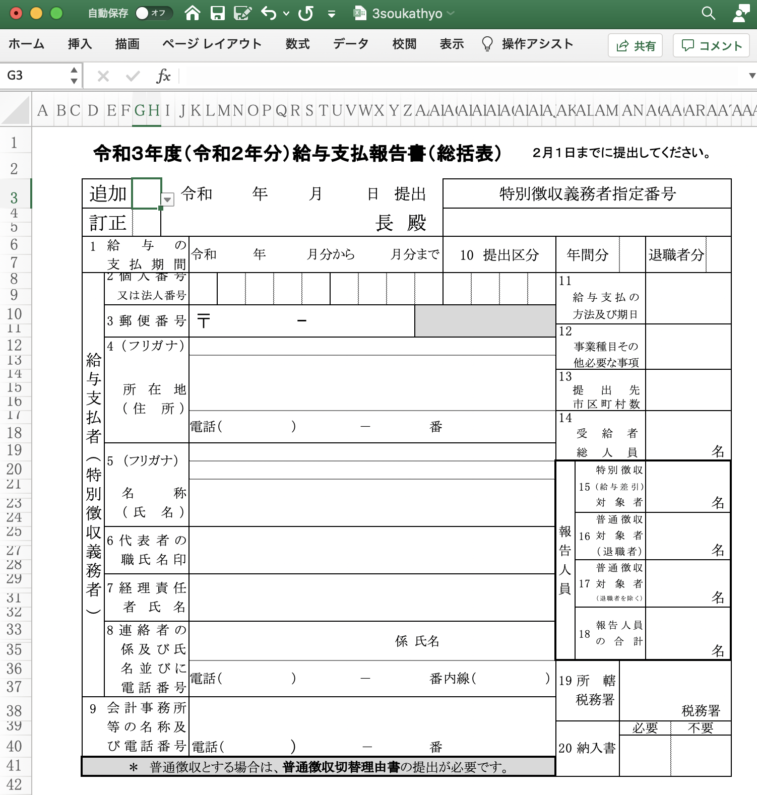Click the save-as pencil disk icon
The width and height of the screenshot is (757, 795).
click(243, 13)
